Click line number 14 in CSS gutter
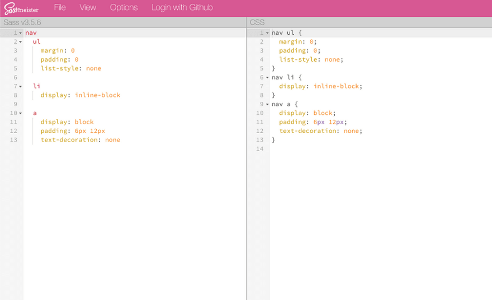The height and width of the screenshot is (300, 492). pos(260,148)
